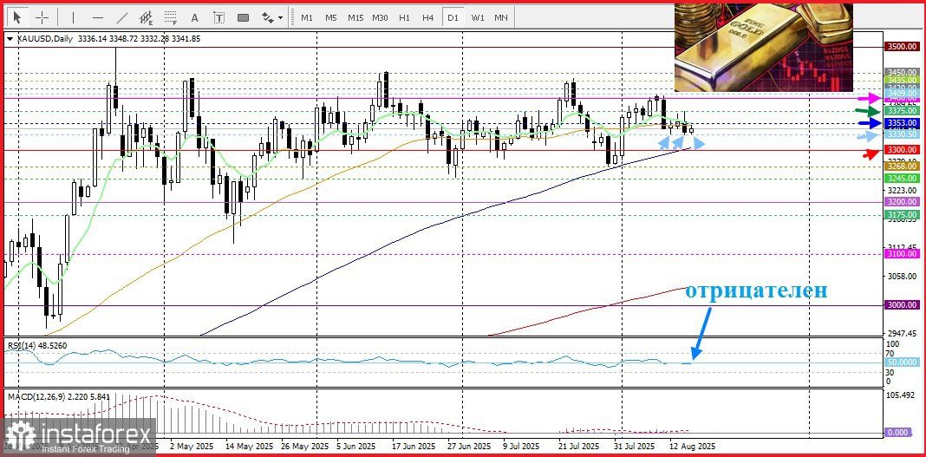Switch to the H4 timeframe
Screen dimensions: 926x457
tap(428, 17)
